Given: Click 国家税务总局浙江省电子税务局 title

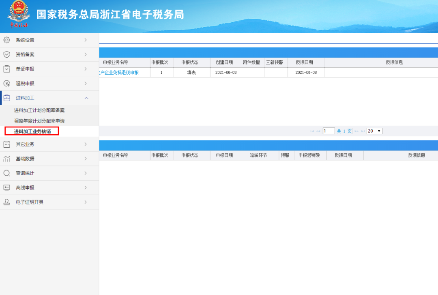Looking at the screenshot, I should click(x=110, y=15).
